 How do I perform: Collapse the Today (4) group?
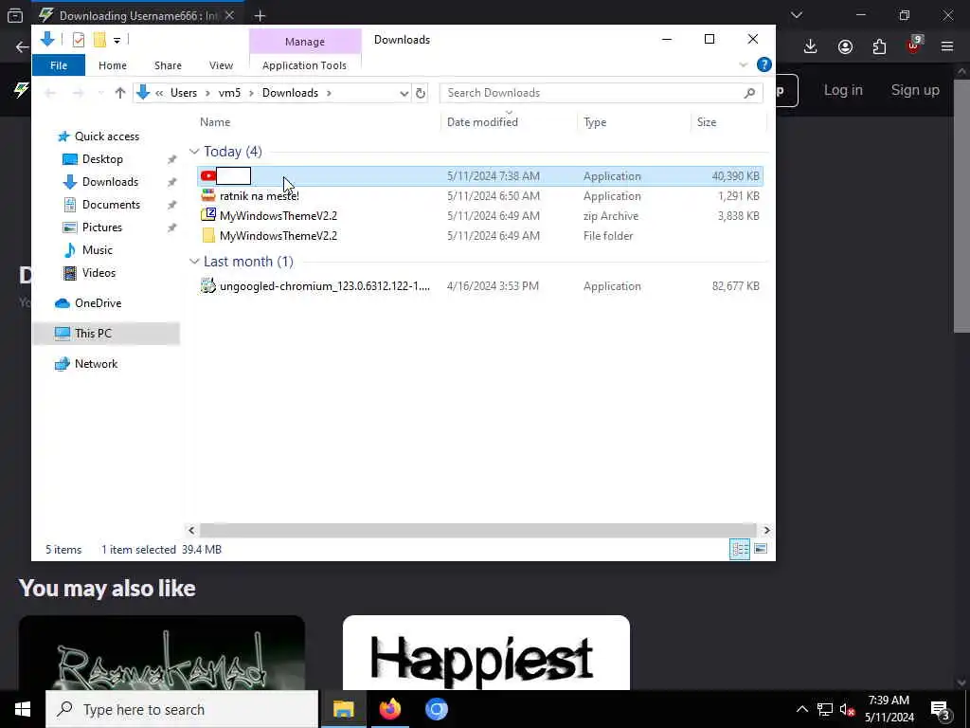[194, 152]
